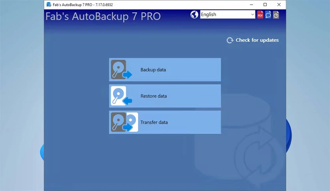This screenshot has height=191, width=330.
Task: Start the Transfer data wizard
Action: [165, 122]
